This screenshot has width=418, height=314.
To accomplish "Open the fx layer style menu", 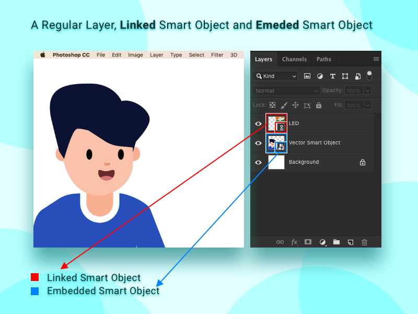I will (x=294, y=242).
